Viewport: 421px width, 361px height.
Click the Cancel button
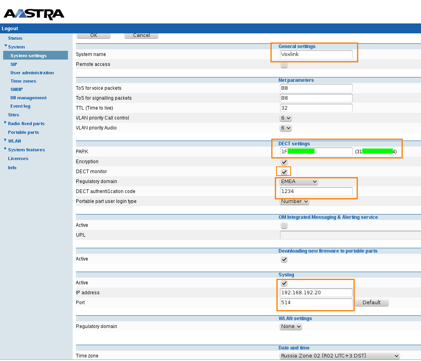pyautogui.click(x=141, y=35)
